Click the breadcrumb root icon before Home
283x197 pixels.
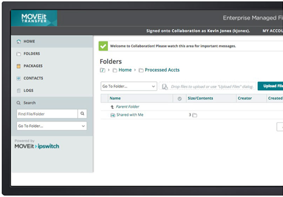pos(102,70)
